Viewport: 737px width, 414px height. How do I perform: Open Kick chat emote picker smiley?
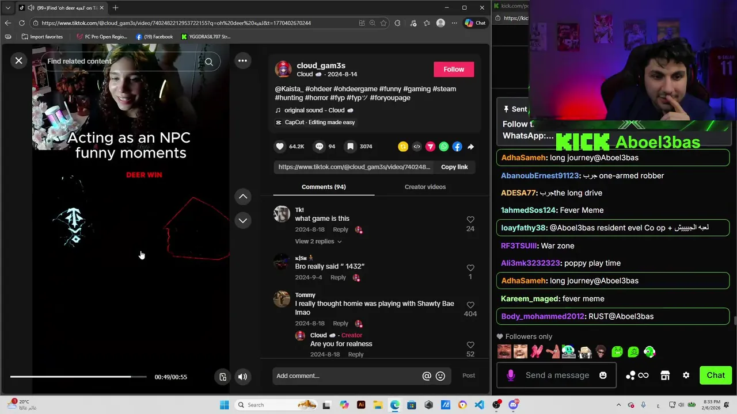coord(603,375)
